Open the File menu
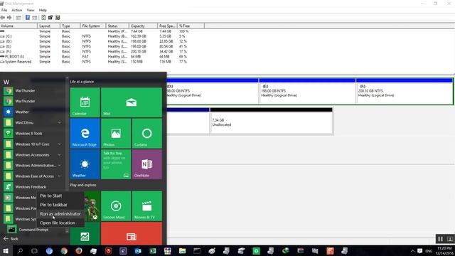Image resolution: width=455 pixels, height=256 pixels. [x=4, y=10]
